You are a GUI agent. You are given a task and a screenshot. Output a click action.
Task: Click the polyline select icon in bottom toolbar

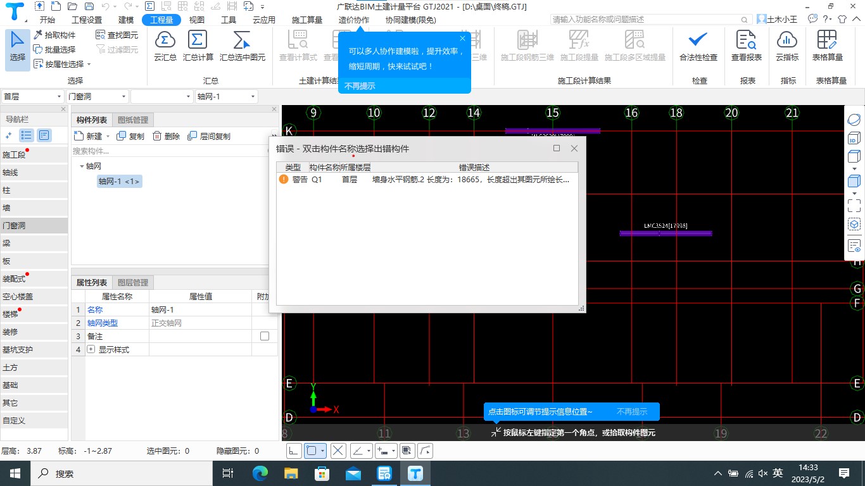tap(426, 451)
